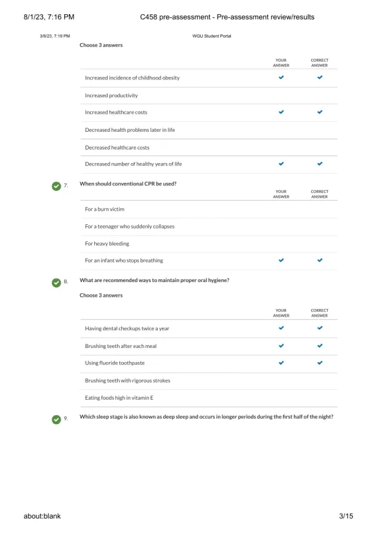Click the 'Decreased healthcare costs' answer row
Image resolution: width=377 pixels, height=534 pixels.
[x=117, y=148]
